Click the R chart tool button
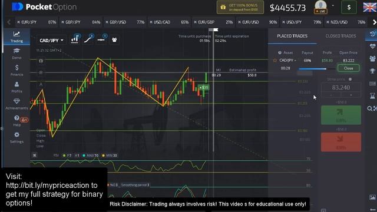 click(41, 72)
